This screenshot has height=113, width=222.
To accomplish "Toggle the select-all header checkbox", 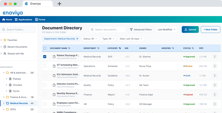I will 45,48.
